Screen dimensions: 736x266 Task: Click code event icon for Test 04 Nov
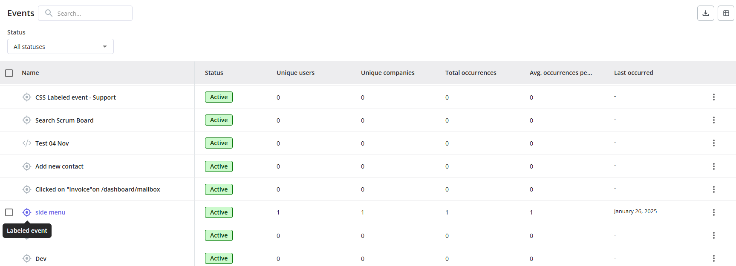[27, 143]
